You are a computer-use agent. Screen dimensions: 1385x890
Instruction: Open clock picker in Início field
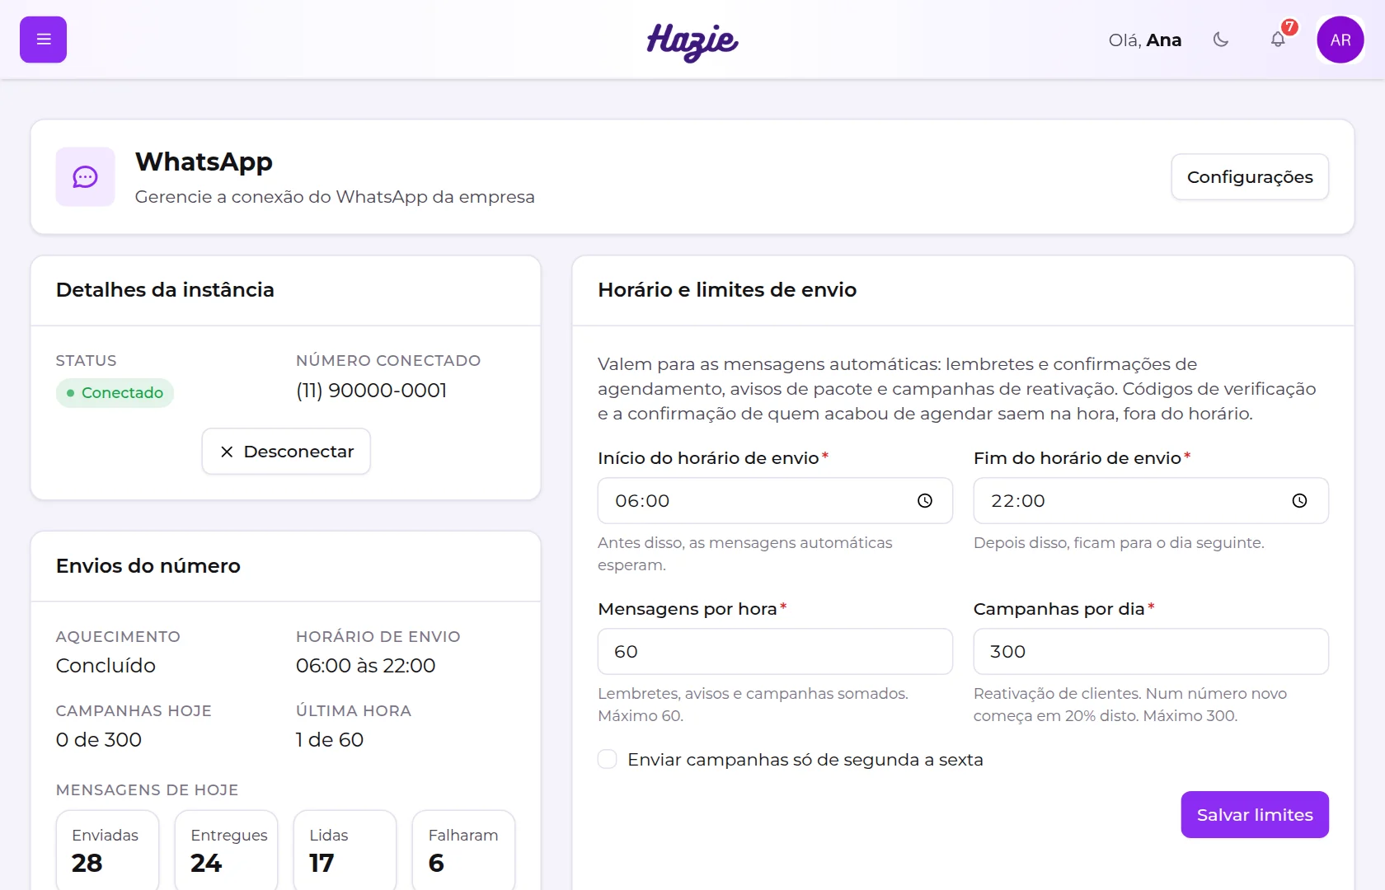coord(925,501)
